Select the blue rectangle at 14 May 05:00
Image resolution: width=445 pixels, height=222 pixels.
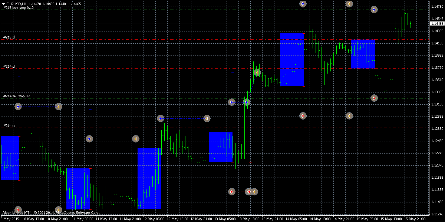[292, 60]
